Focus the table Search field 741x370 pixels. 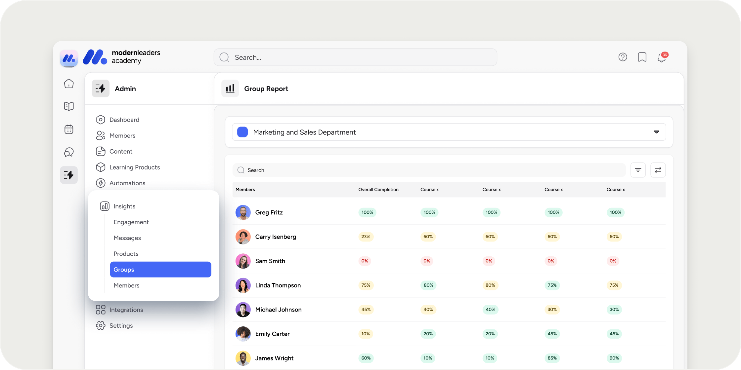click(429, 170)
